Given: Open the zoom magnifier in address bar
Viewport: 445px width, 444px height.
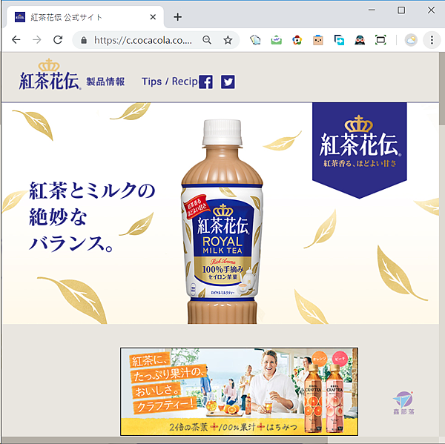Looking at the screenshot, I should (207, 40).
